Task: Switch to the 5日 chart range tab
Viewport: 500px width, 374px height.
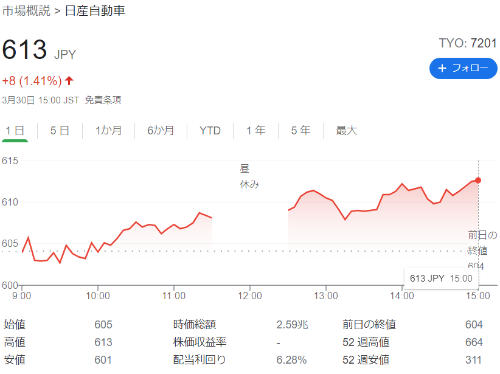Action: click(60, 131)
